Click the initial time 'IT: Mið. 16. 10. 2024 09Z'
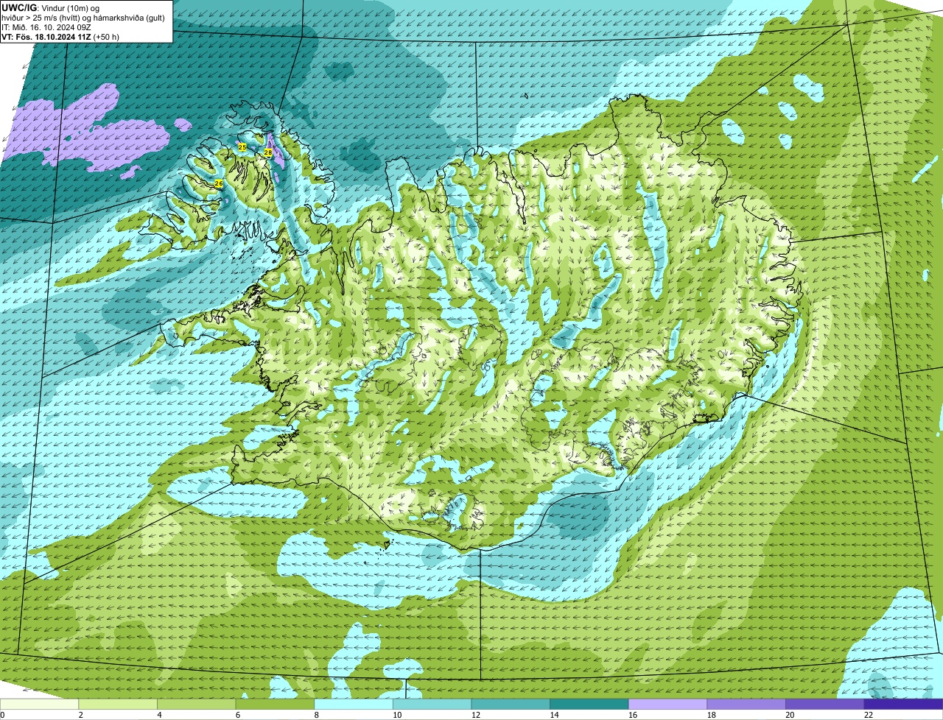Screen dimensions: 943x720 46,27
